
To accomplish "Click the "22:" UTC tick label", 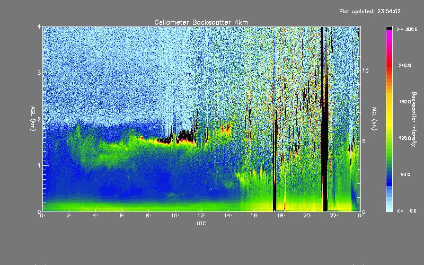I will coord(334,216).
